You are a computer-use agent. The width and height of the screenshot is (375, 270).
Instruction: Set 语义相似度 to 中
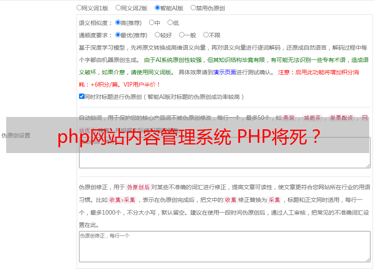151,23
